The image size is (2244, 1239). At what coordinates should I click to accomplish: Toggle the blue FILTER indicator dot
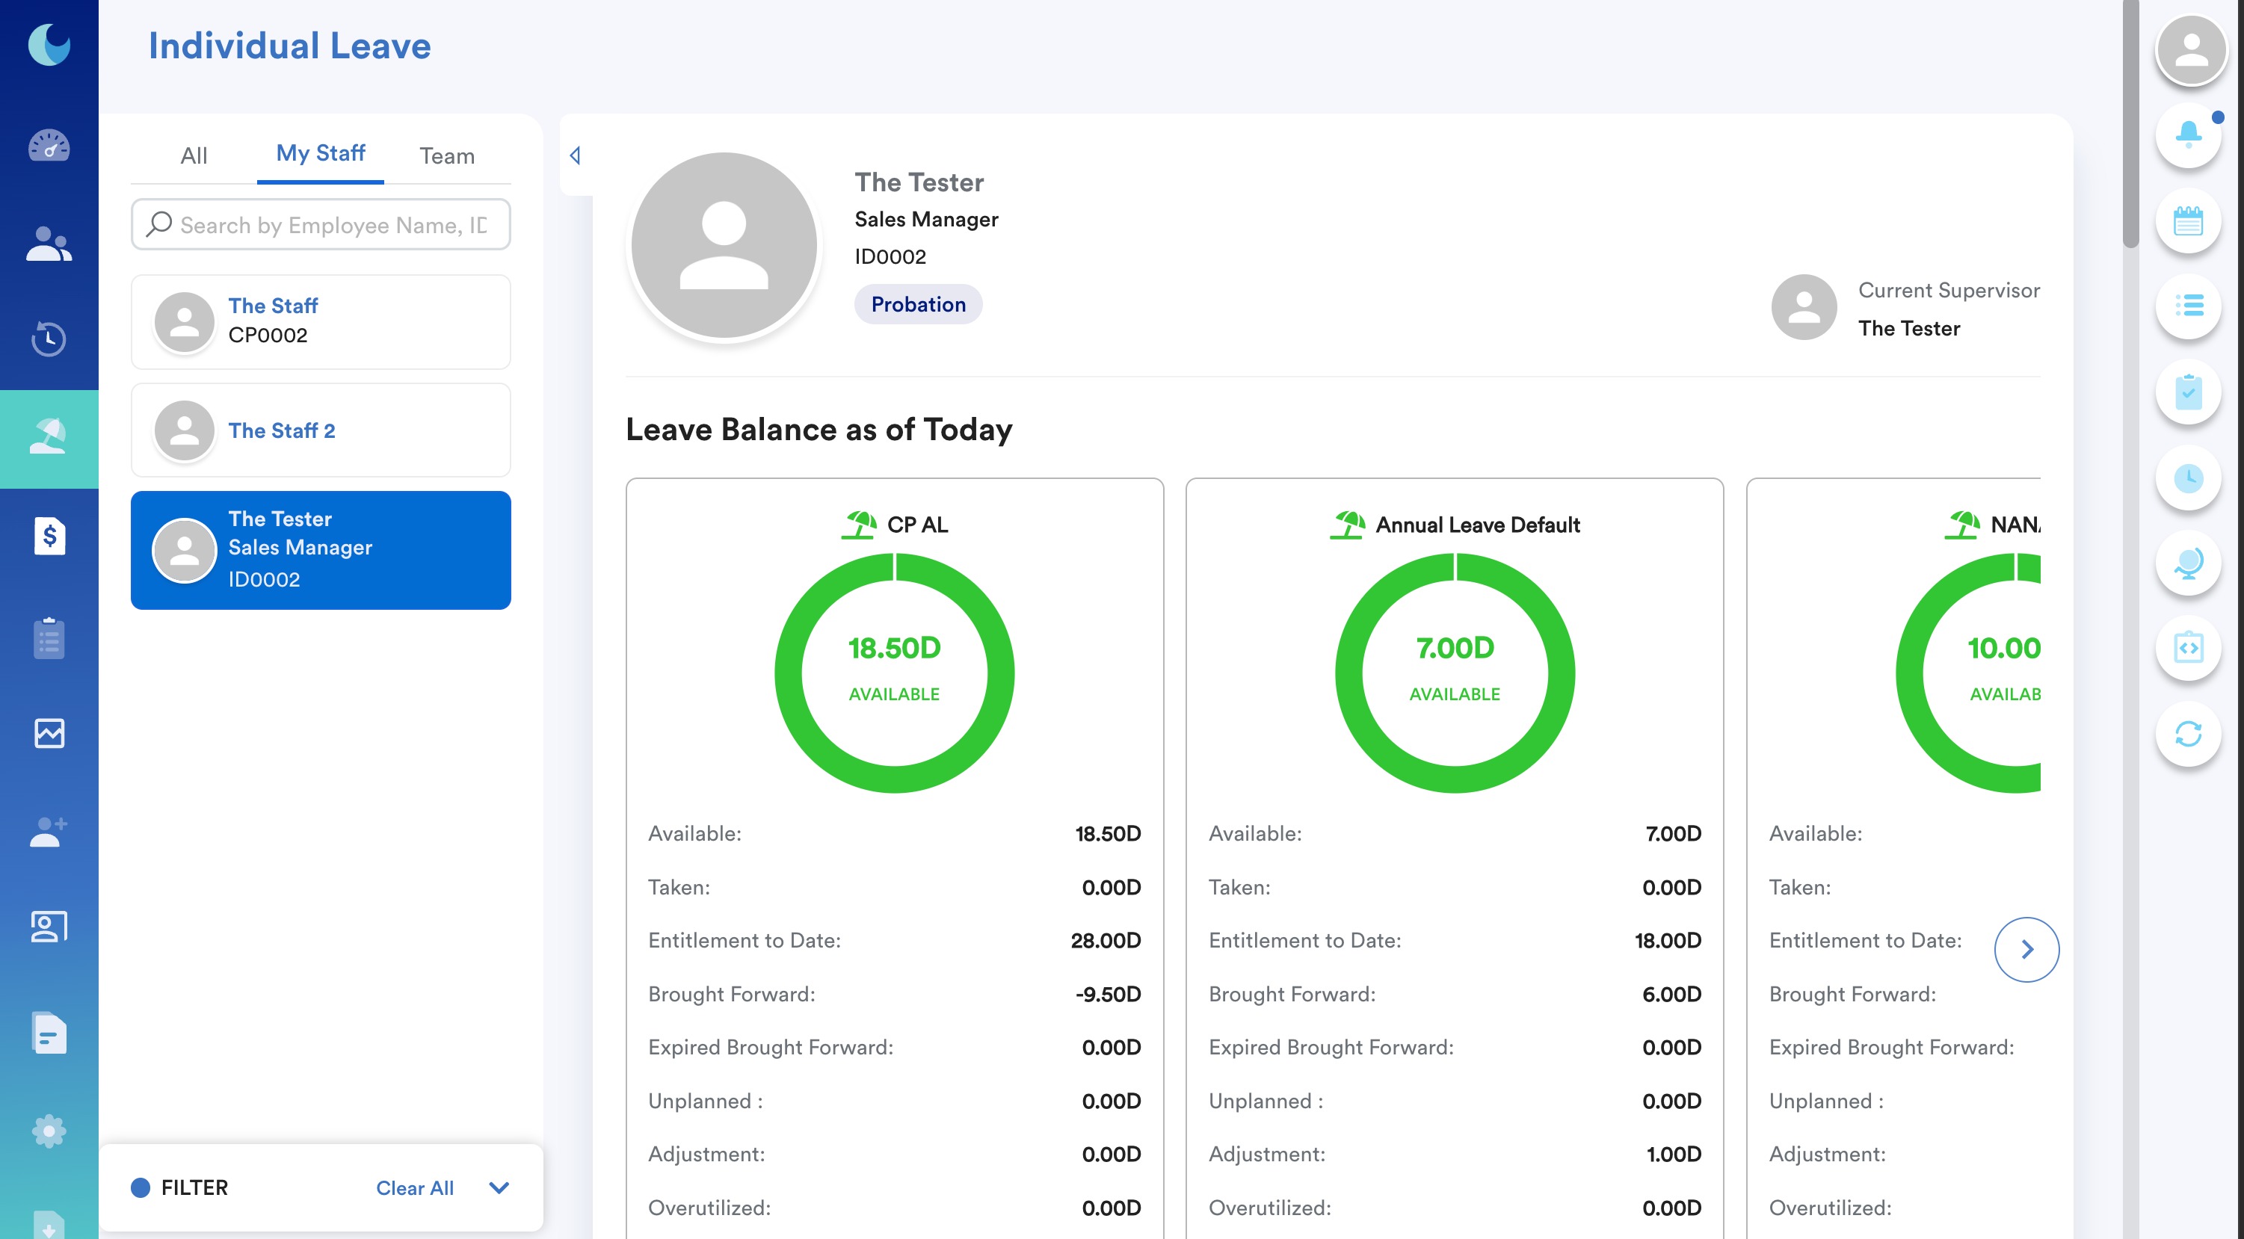point(141,1187)
